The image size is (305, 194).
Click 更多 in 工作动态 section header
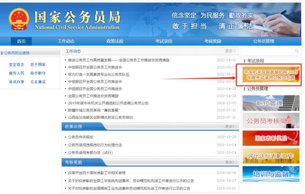point(230,51)
